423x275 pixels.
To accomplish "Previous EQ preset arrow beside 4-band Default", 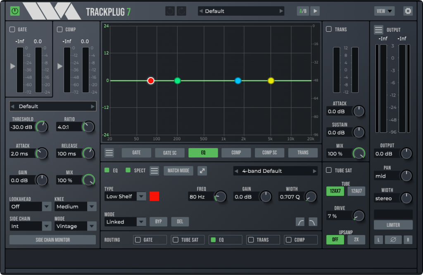I will click(236, 171).
